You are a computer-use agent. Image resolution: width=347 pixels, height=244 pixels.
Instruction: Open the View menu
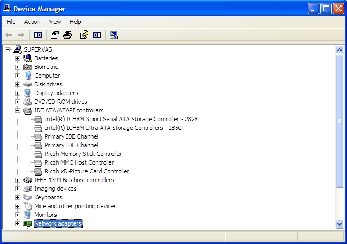point(55,22)
